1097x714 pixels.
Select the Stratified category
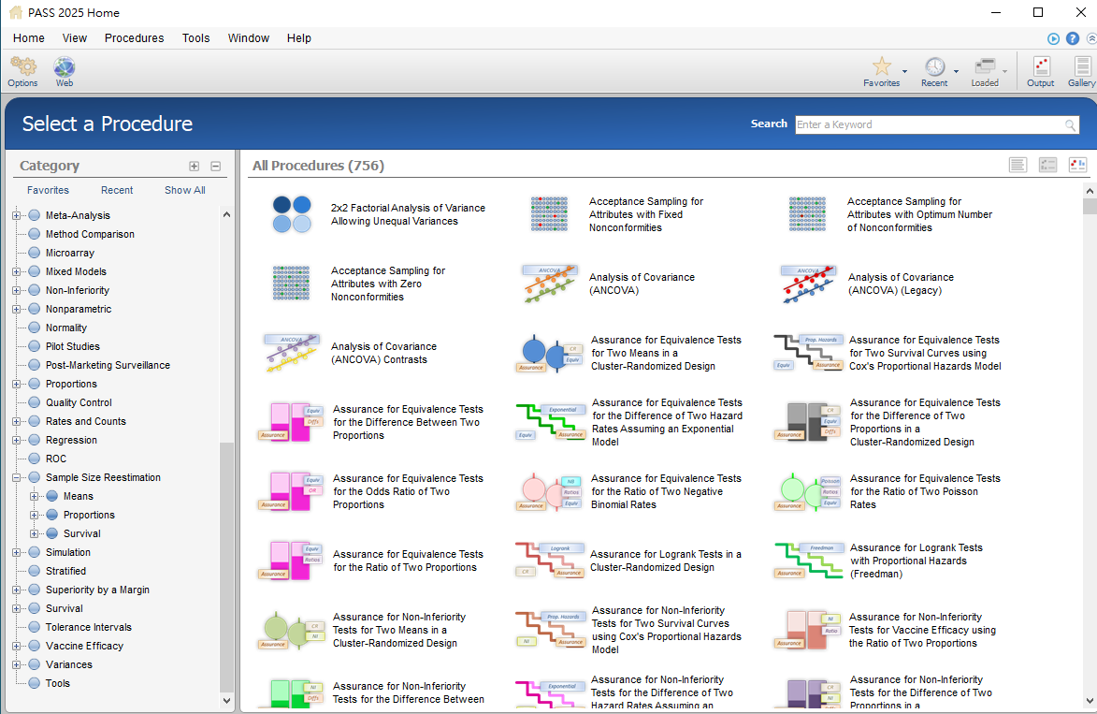pyautogui.click(x=65, y=571)
